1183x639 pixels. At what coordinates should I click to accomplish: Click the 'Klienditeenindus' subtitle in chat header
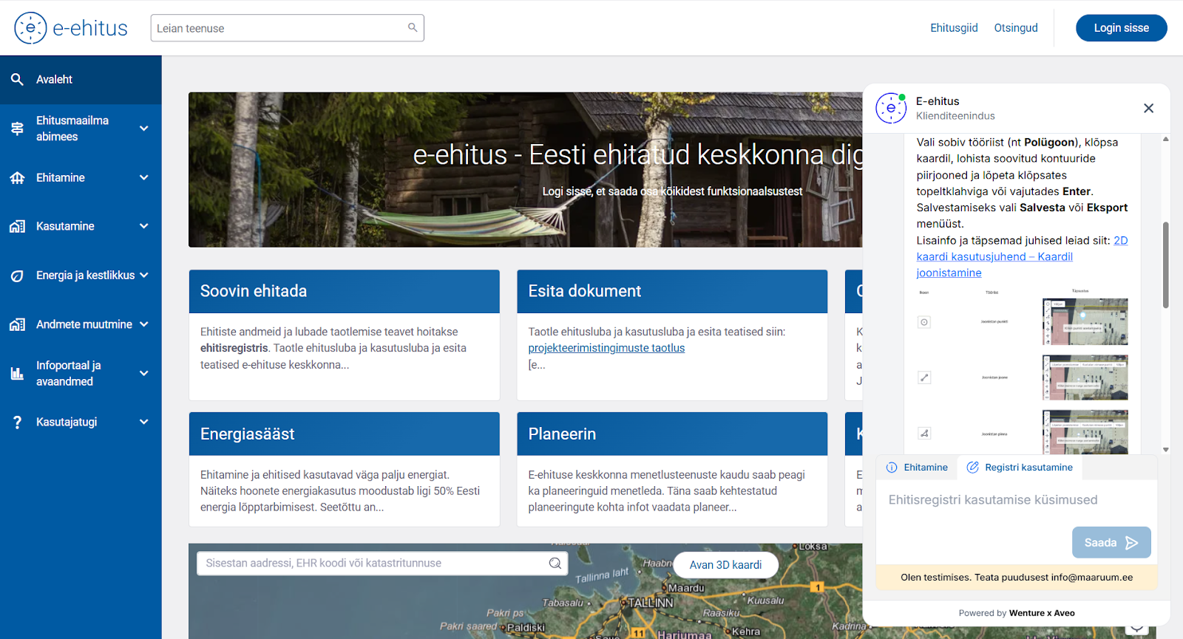click(x=955, y=116)
